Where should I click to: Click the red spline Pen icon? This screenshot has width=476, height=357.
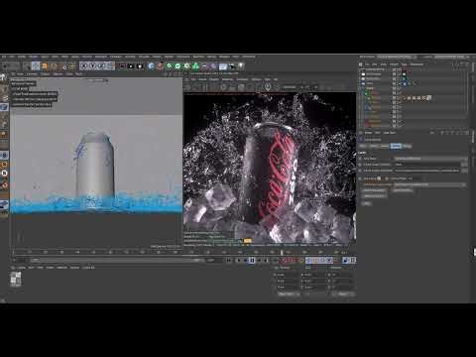pyautogui.click(x=160, y=66)
